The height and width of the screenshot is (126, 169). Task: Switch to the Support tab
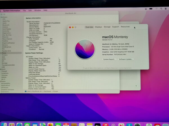115,27
